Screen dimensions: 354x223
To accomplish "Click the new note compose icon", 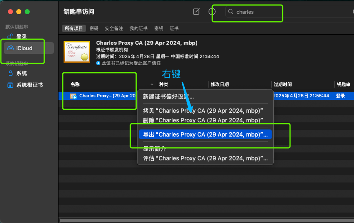I will pos(196,11).
